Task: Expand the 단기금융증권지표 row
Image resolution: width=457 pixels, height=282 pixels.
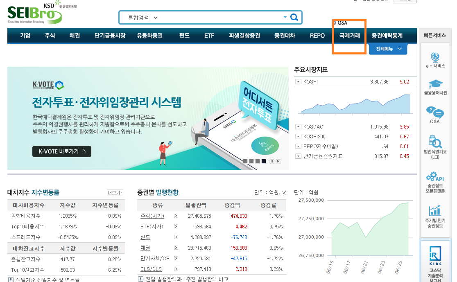Action: pos(298,156)
